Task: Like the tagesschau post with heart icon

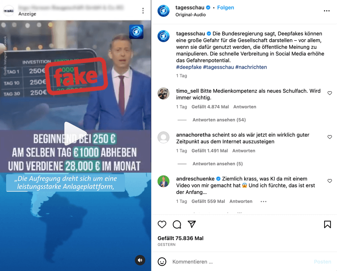Action: [162, 224]
